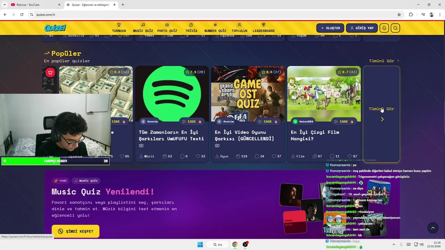Click the music quiz tag on banner
Image resolution: width=445 pixels, height=250 pixels.
click(86, 181)
